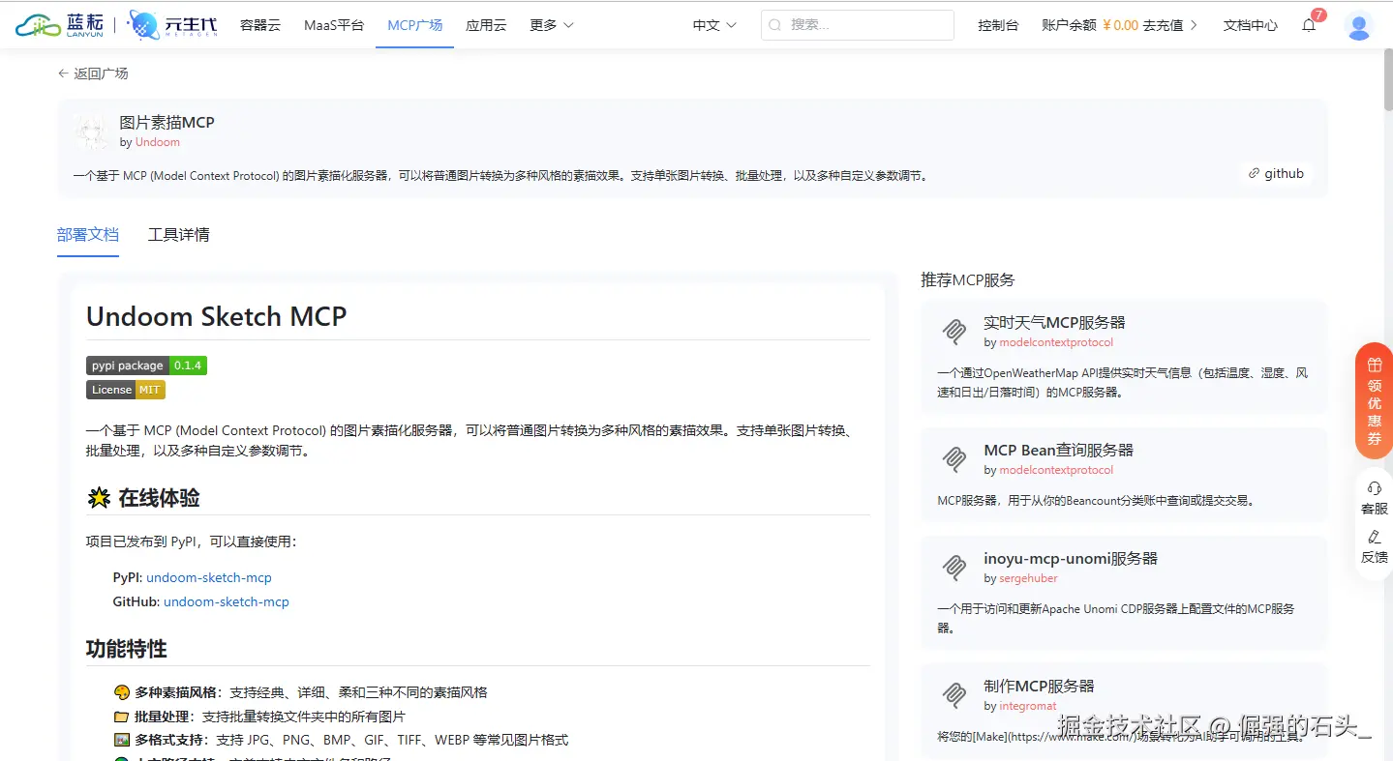Open the undoom-sketch-mcp PyPI link
This screenshot has height=761, width=1393.
[208, 577]
